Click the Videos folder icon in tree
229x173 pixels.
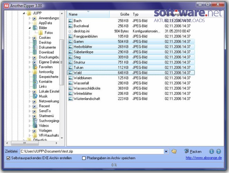point(35,126)
